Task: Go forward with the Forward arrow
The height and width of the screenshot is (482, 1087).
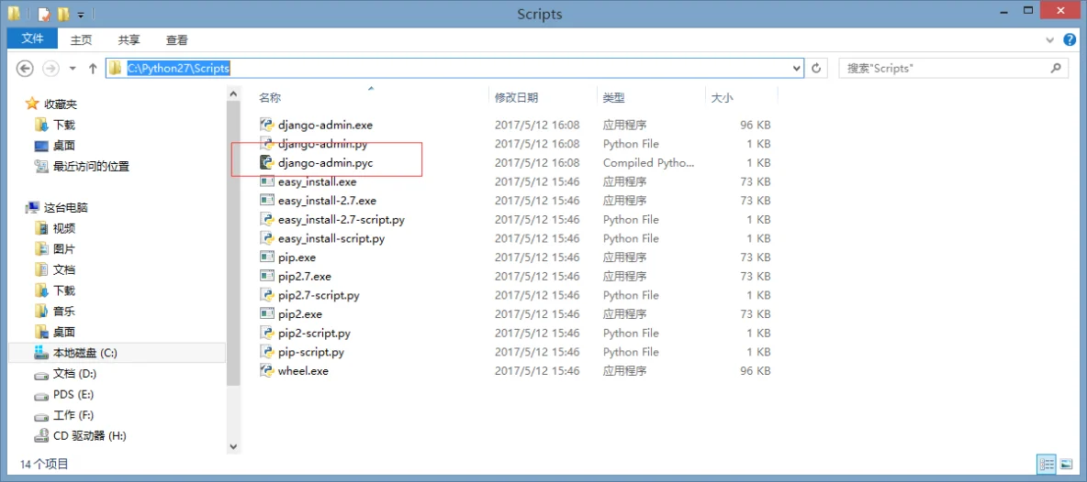Action: coord(50,69)
